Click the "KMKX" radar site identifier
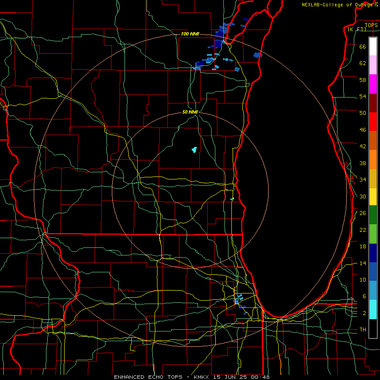This screenshot has height=380, width=380. (x=202, y=377)
